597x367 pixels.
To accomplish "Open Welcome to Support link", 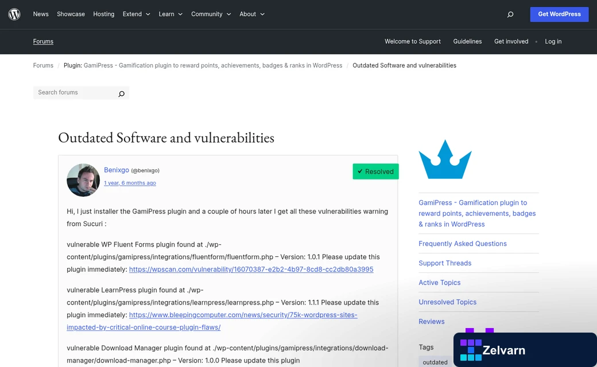I will (x=412, y=41).
